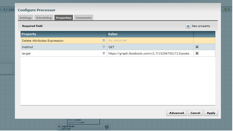Select the Properties tab
Viewport: 233px width, 131px height.
pos(64,18)
